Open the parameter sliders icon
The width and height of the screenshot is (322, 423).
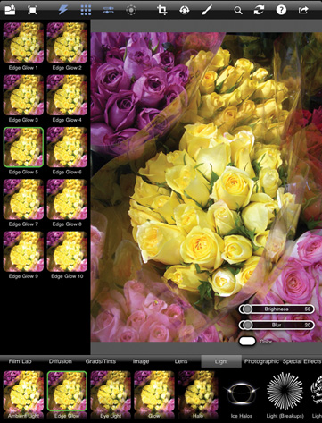coord(109,10)
